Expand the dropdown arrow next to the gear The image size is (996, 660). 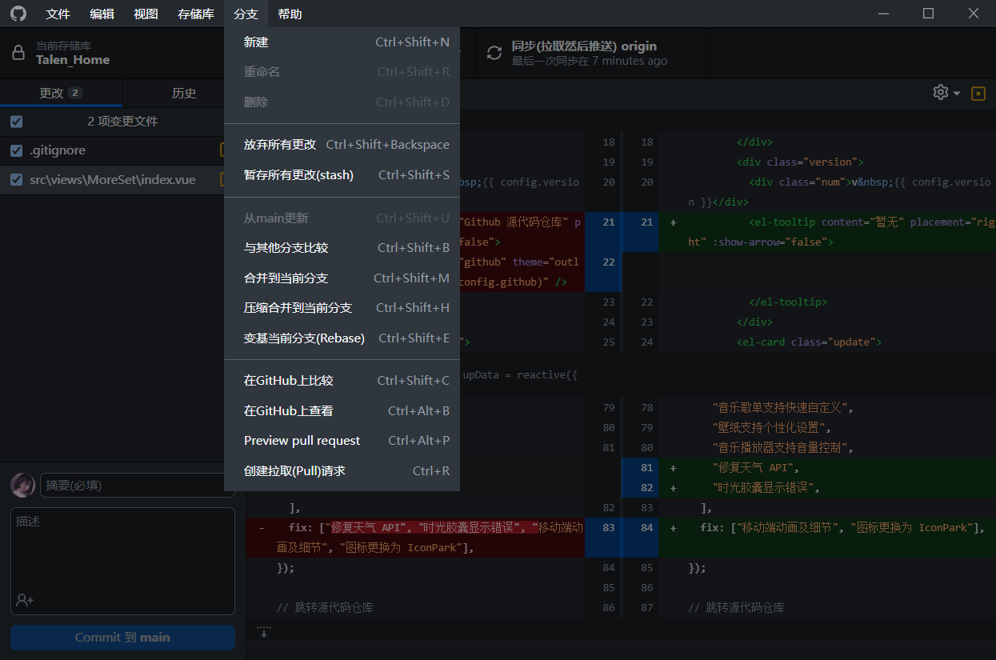pyautogui.click(x=957, y=94)
